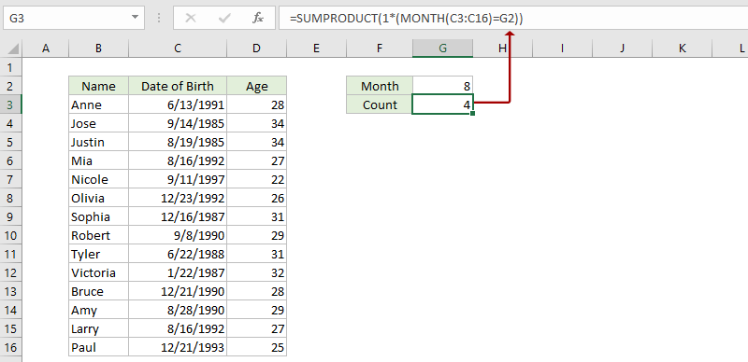Select the count result cell showing 4

pyautogui.click(x=442, y=104)
